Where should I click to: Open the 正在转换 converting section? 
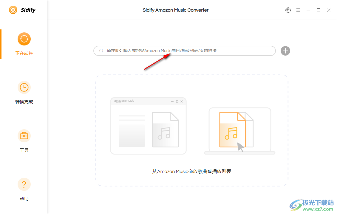click(24, 44)
